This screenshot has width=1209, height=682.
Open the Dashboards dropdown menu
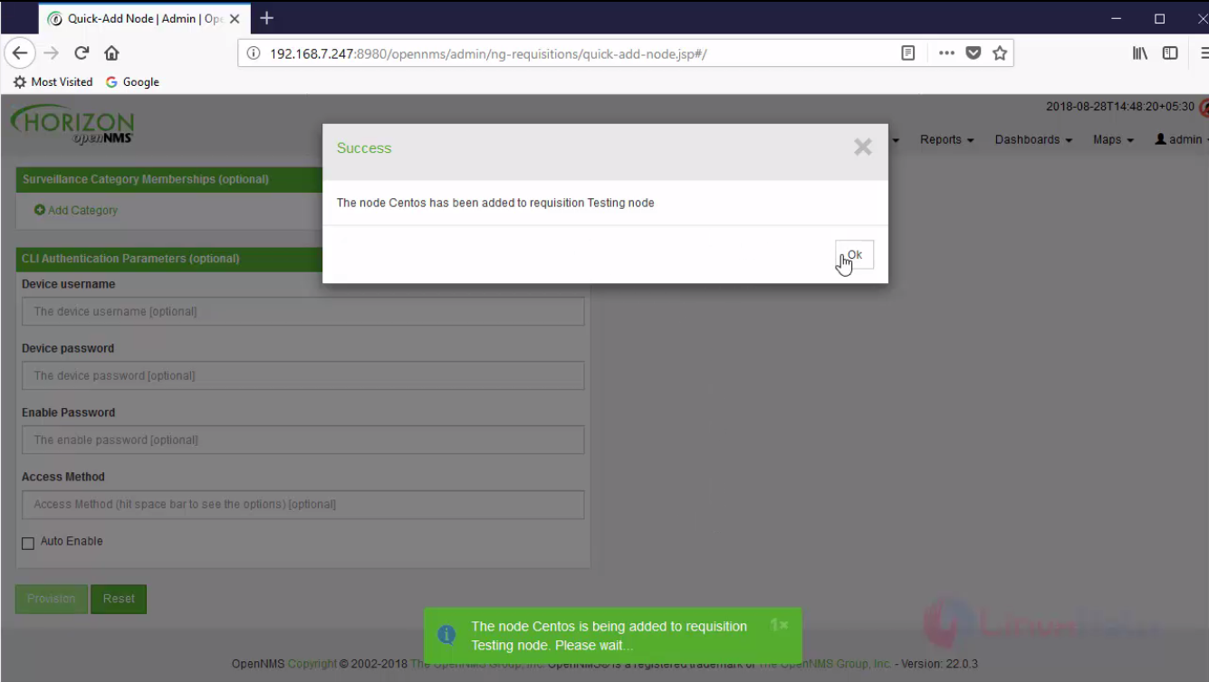click(1033, 139)
